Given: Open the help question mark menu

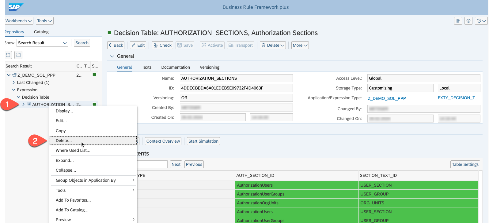Looking at the screenshot, I should (481, 21).
